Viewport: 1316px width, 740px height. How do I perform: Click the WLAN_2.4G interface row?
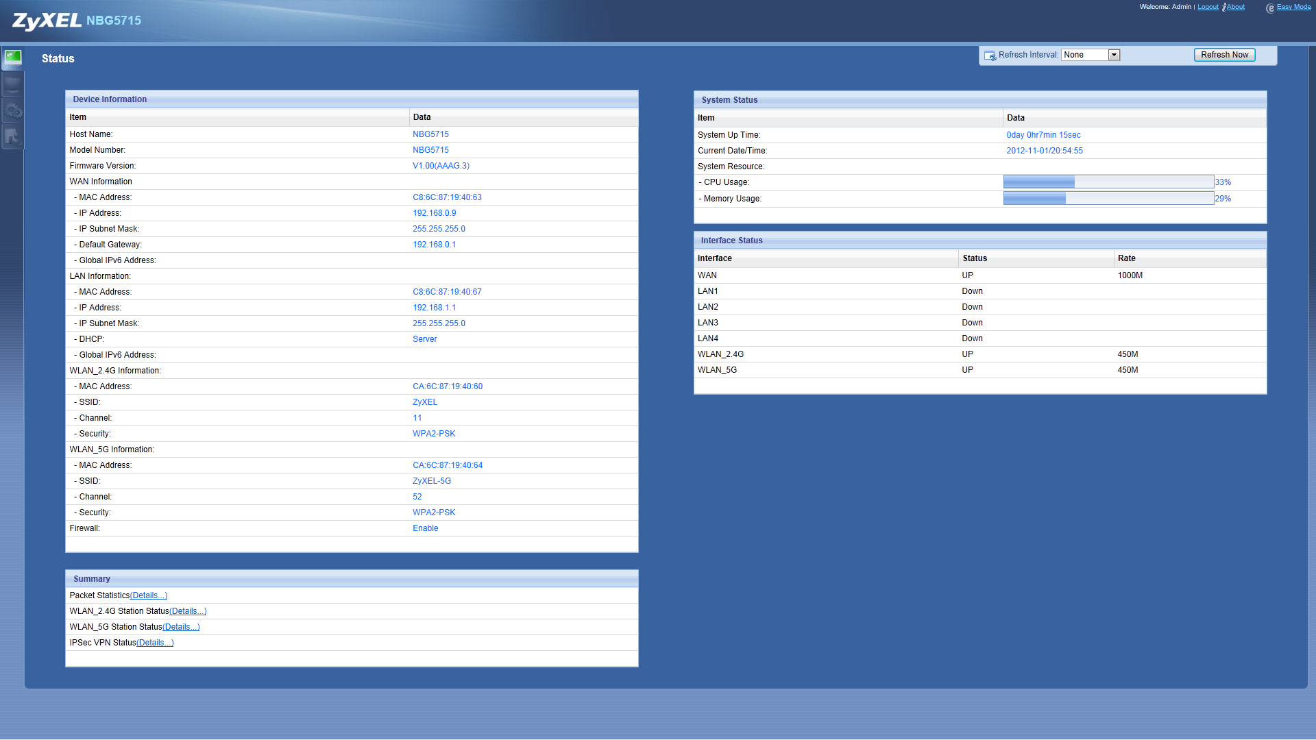[980, 354]
